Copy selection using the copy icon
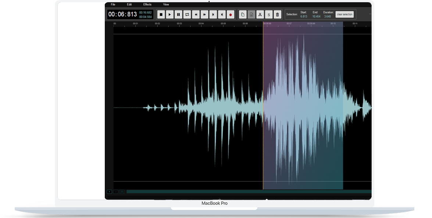Screen dimensions: 432x218 [x=242, y=15]
